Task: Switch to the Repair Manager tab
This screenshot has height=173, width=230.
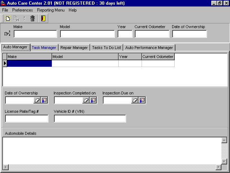Action: 74,48
